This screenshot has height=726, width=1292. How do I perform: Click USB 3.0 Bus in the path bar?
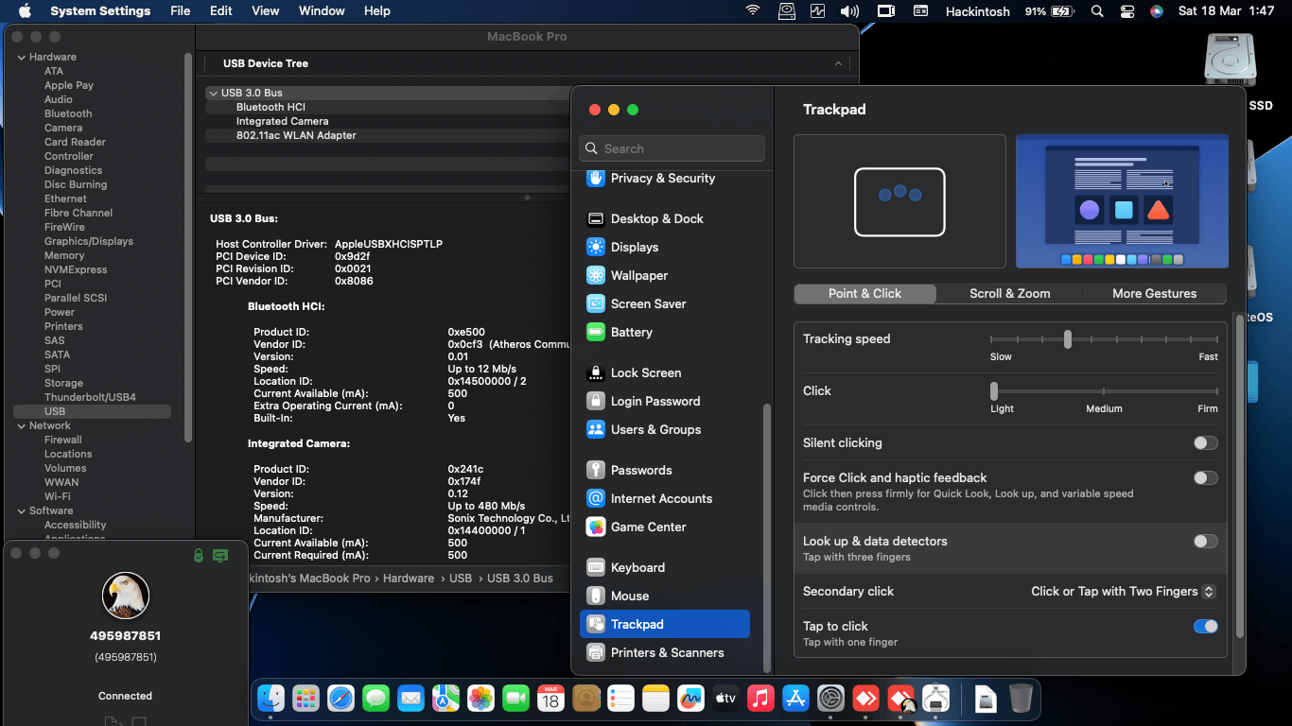tap(520, 578)
